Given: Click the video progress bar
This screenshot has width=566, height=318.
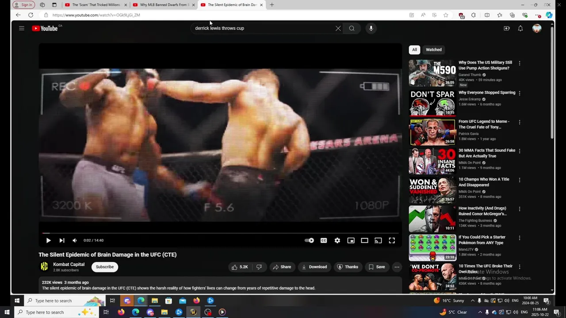Looking at the screenshot, I should pyautogui.click(x=220, y=233).
